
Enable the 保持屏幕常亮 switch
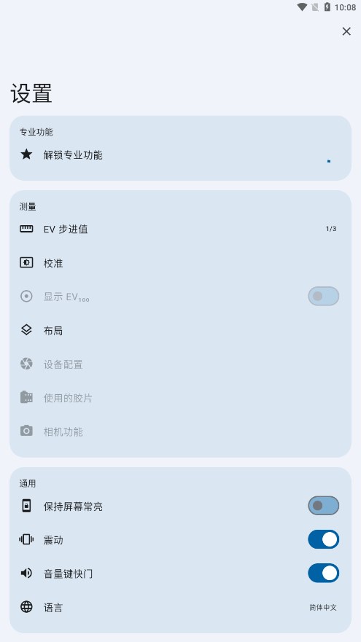[x=323, y=506]
